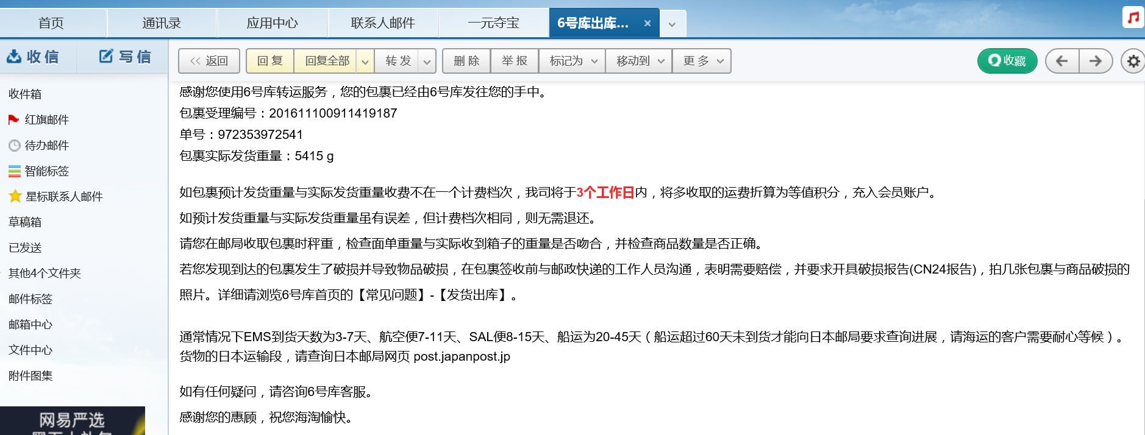Open 附件图集 in the sidebar
This screenshot has height=435, width=1145.
pos(30,375)
